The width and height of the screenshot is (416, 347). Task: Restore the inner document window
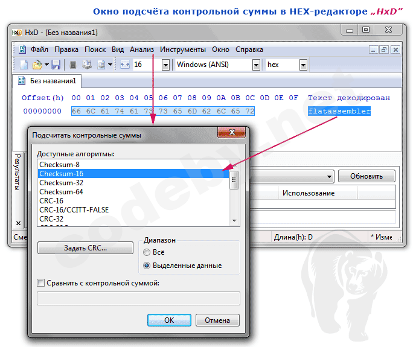[x=384, y=49]
